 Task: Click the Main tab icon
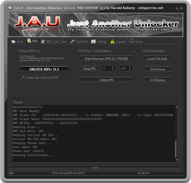(13, 42)
